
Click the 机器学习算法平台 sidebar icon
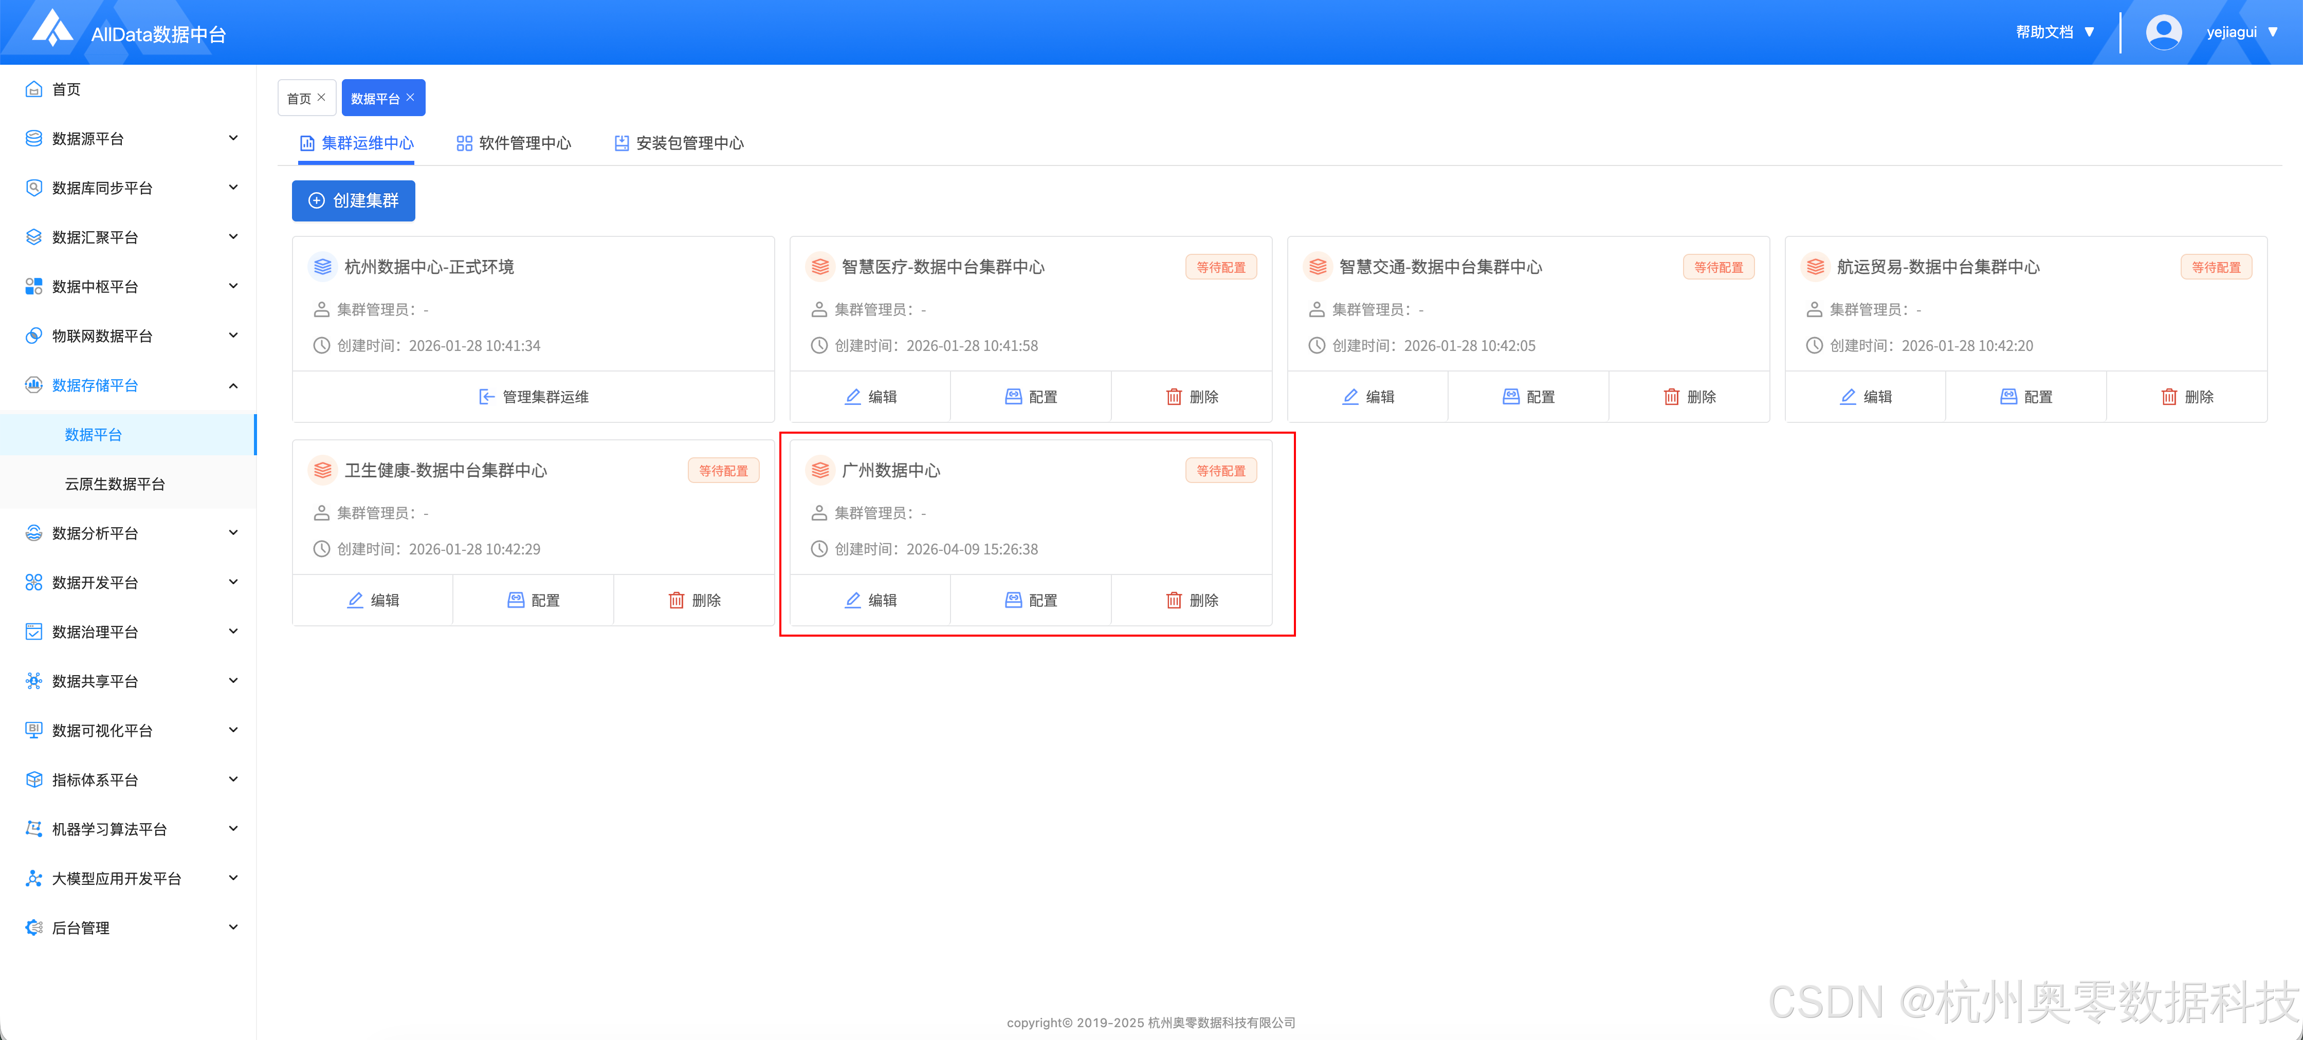[34, 829]
